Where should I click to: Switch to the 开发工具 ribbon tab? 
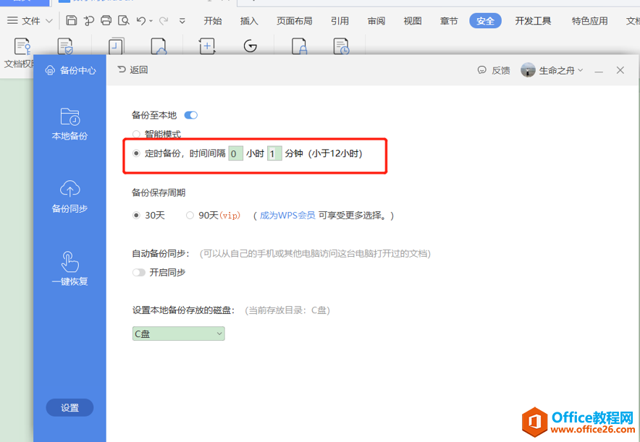click(533, 21)
